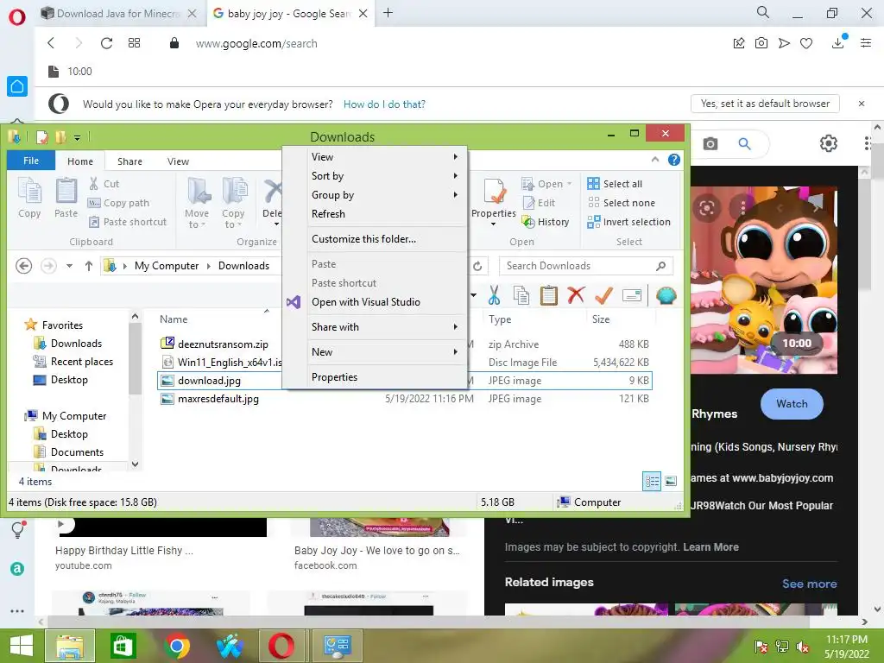
Task: Click the baby monkey video thumbnail
Action: [x=764, y=281]
